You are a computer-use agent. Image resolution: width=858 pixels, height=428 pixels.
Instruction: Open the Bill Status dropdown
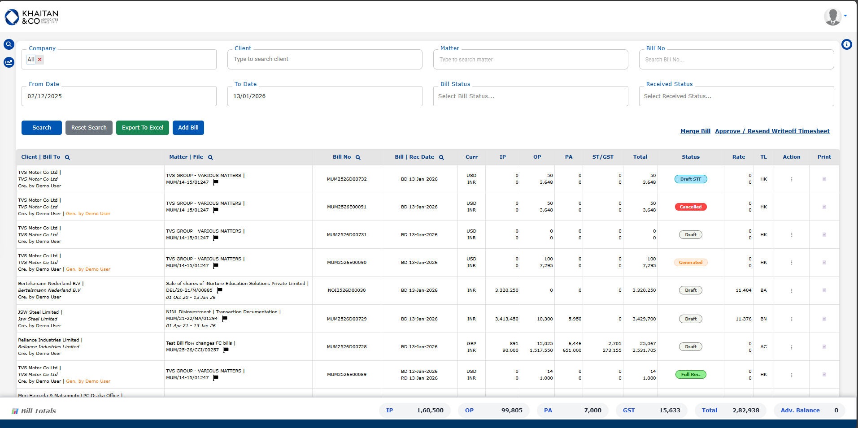coord(530,96)
